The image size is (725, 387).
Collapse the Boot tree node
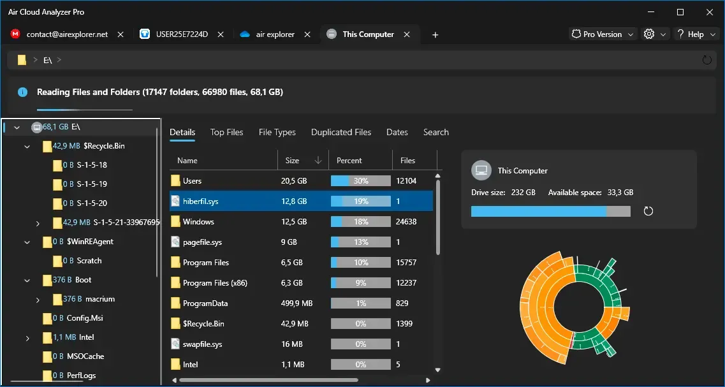click(x=27, y=280)
